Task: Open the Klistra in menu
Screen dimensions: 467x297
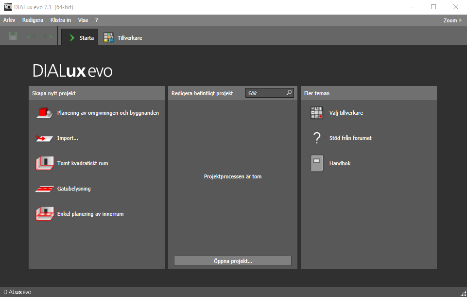Action: [x=60, y=20]
